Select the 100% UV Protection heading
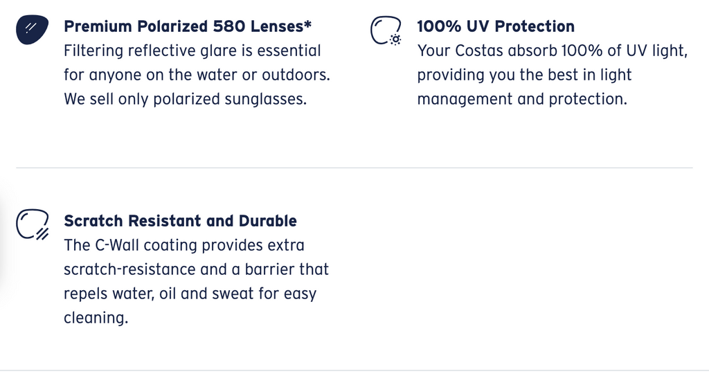The width and height of the screenshot is (709, 376). click(496, 26)
